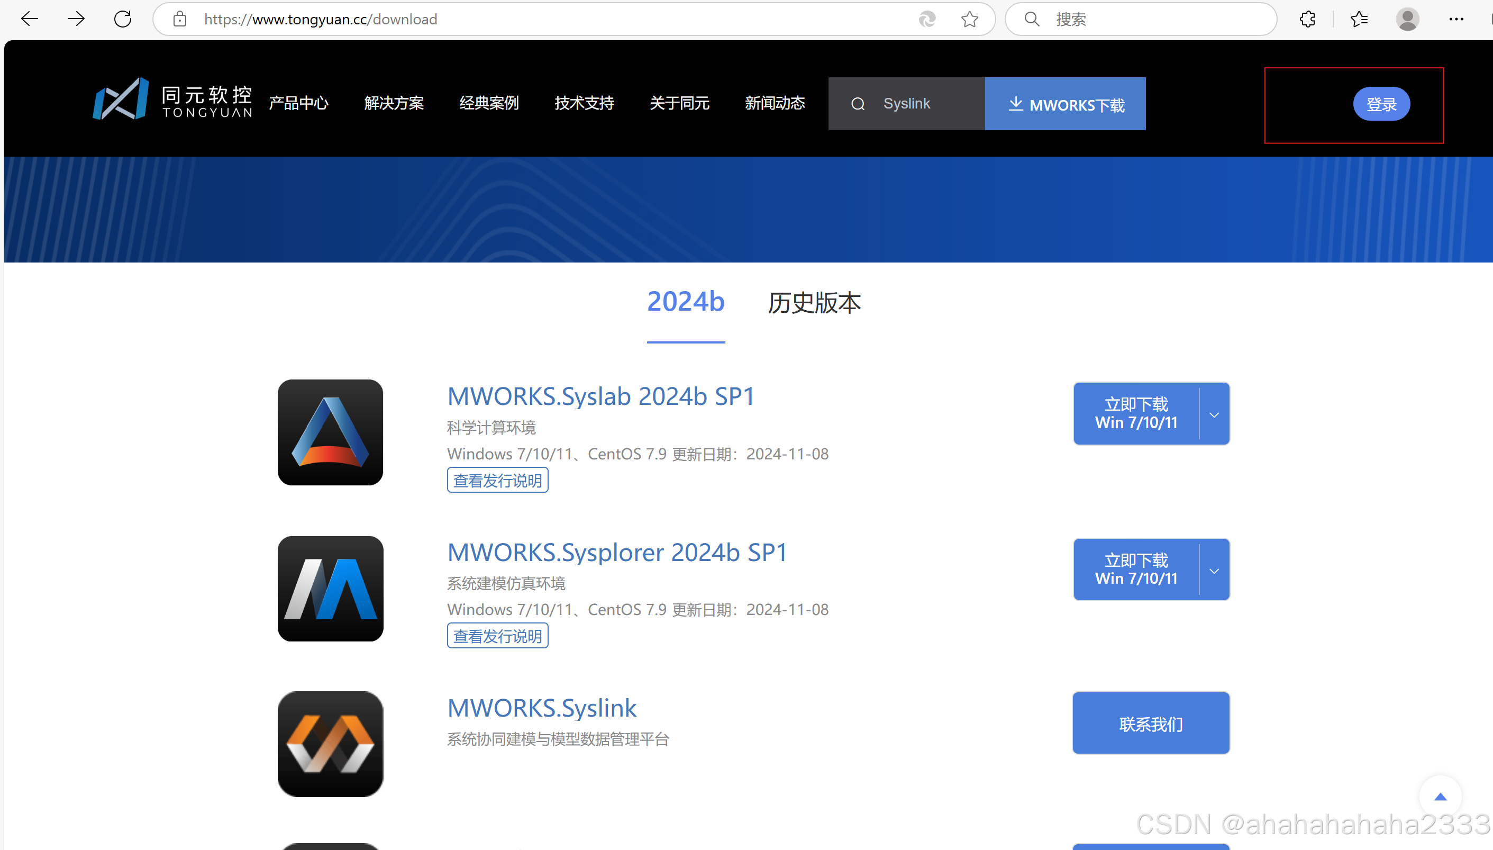Switch to the 历史版本 tab
Viewport: 1493px width, 850px height.
pos(814,303)
